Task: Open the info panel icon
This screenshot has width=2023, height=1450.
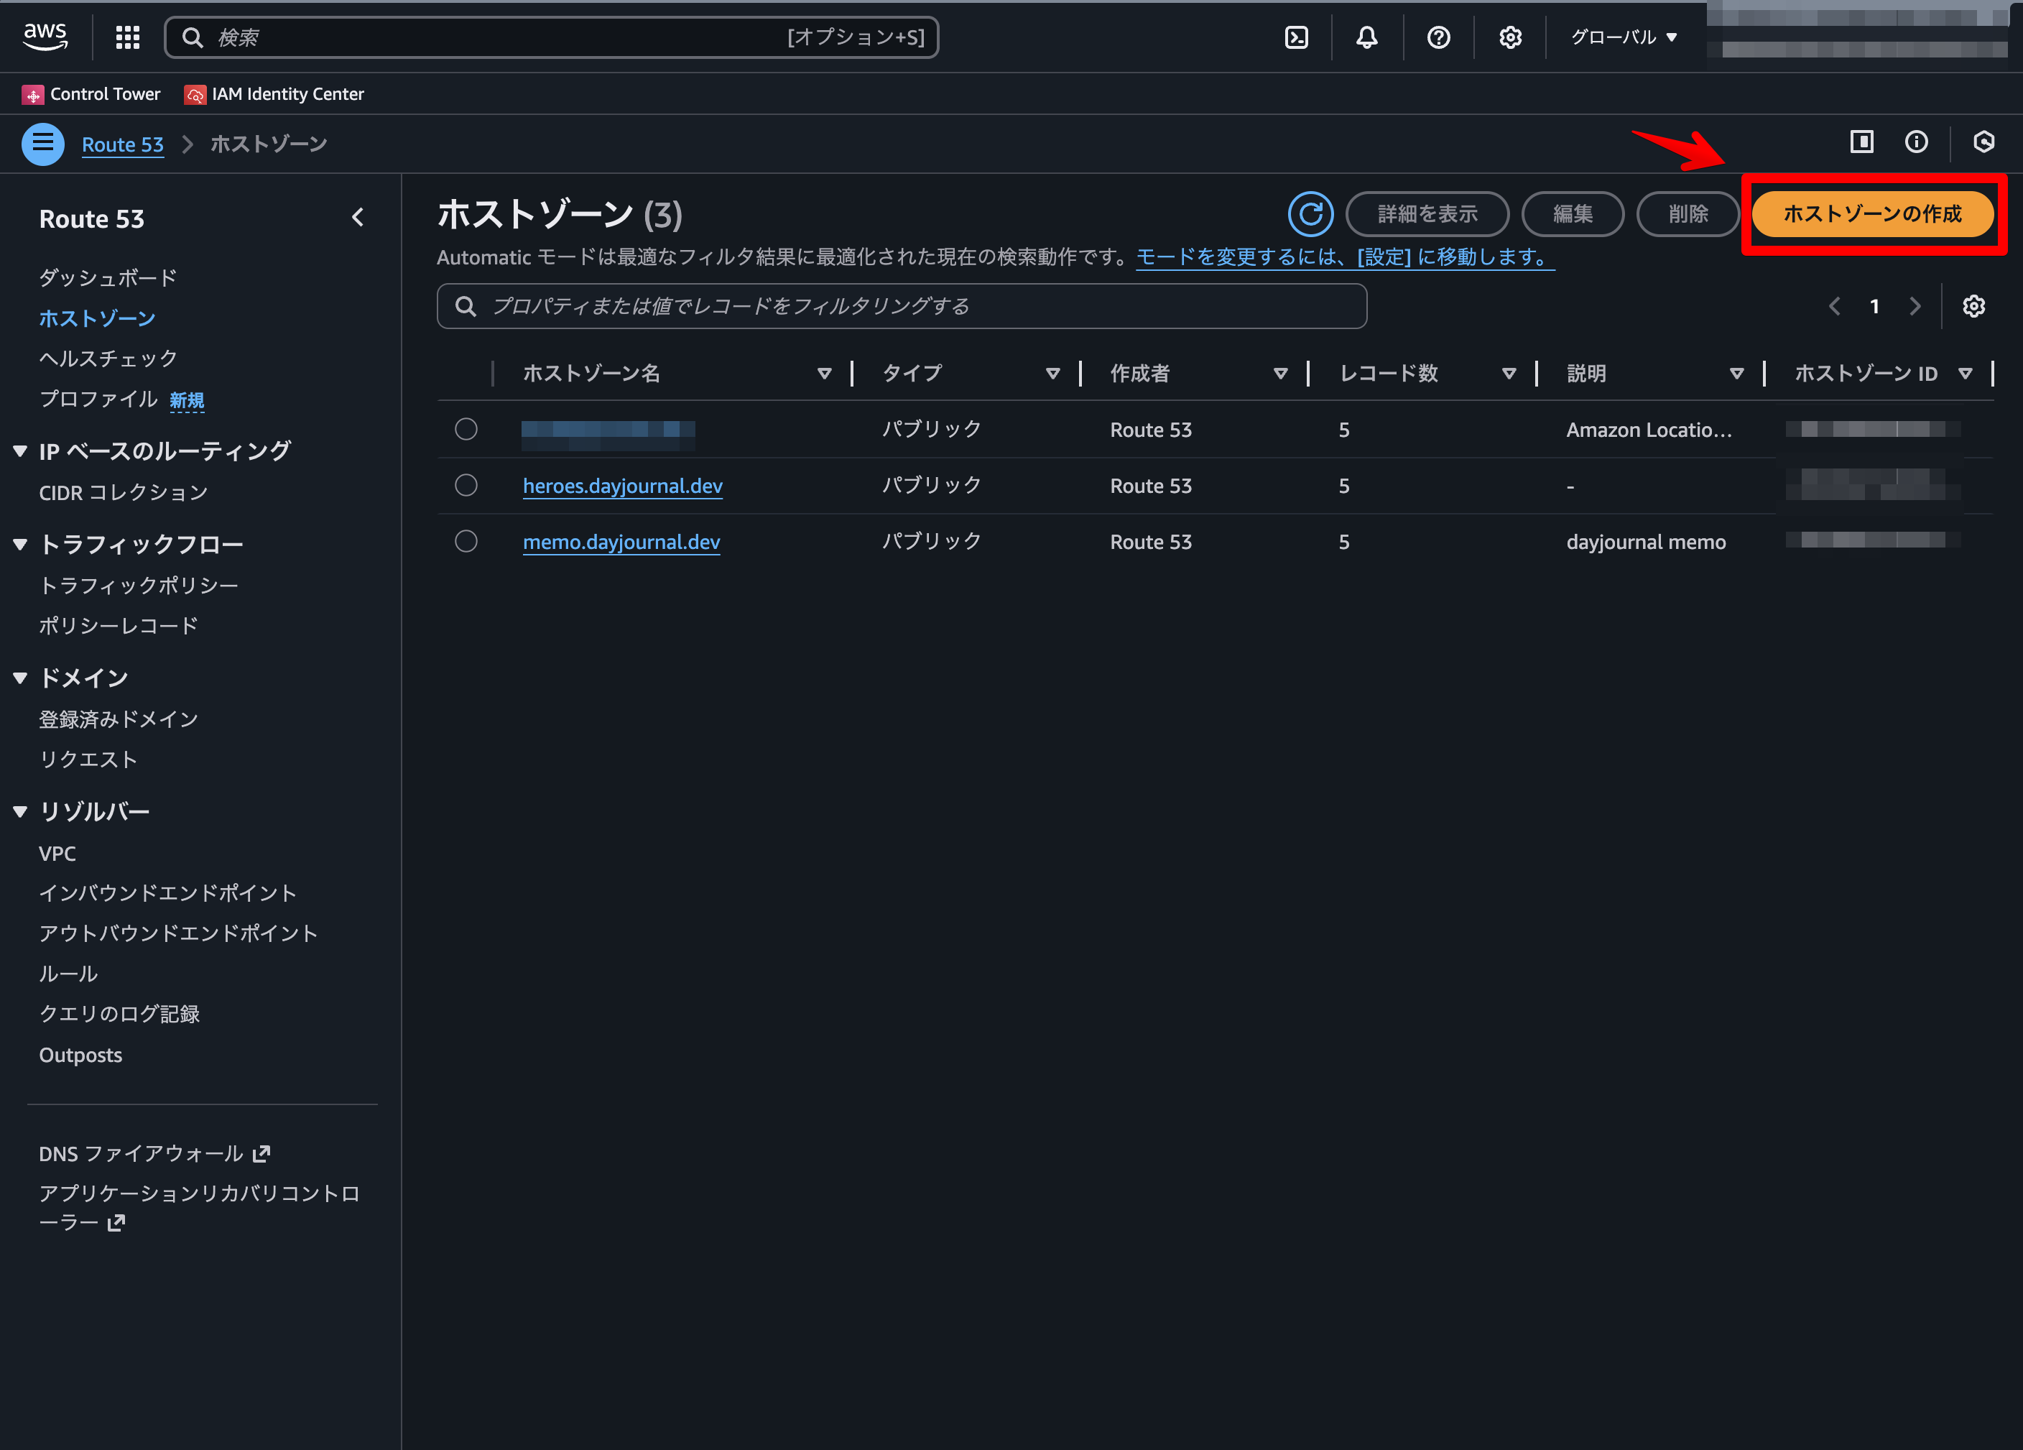Action: (1916, 142)
